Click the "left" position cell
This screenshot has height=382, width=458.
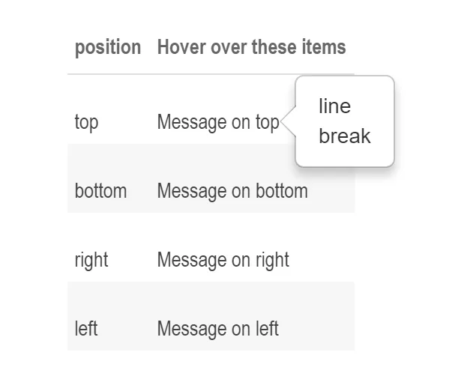tap(86, 329)
